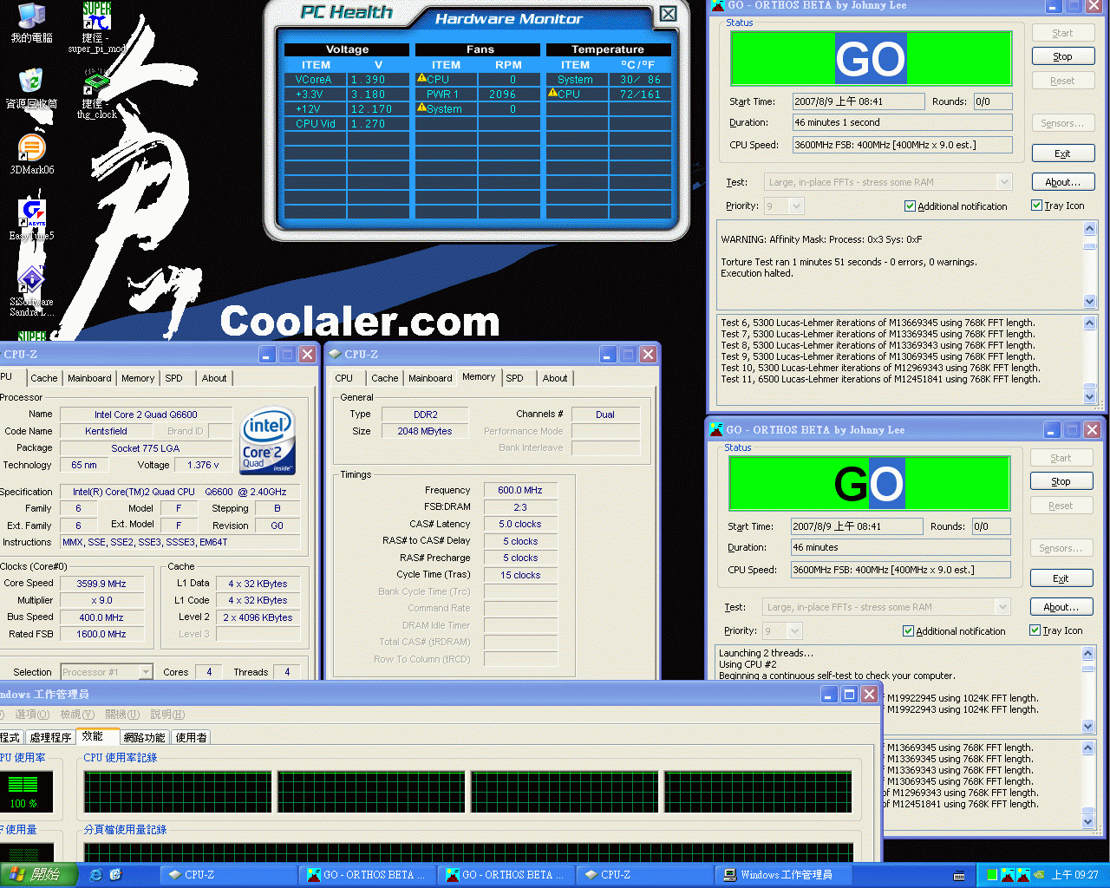Click the Intel Core 2 Quad logo
The width and height of the screenshot is (1110, 888).
click(x=267, y=441)
